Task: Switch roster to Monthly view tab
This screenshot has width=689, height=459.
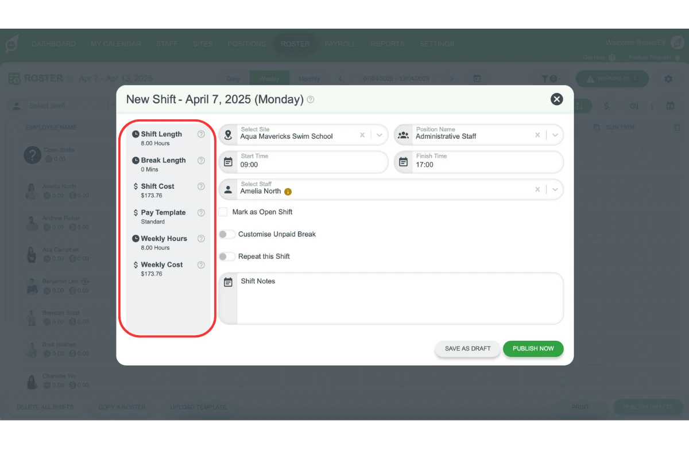Action: coord(309,79)
